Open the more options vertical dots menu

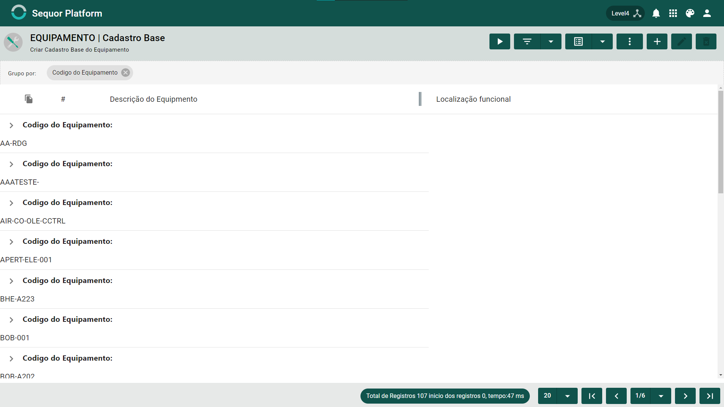coord(630,41)
